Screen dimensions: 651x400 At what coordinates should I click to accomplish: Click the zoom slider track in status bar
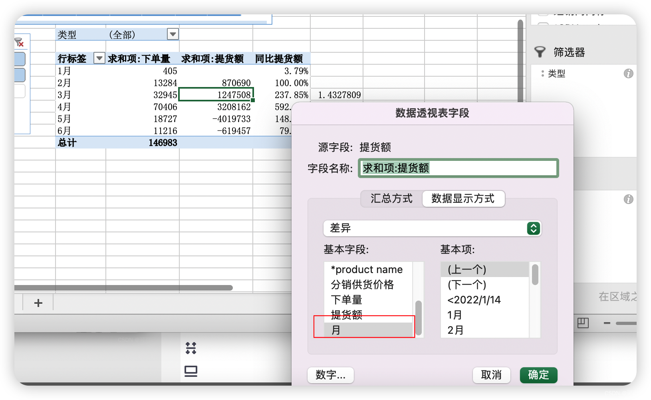[626, 323]
